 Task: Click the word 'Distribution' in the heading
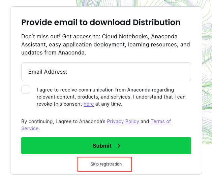click(157, 23)
